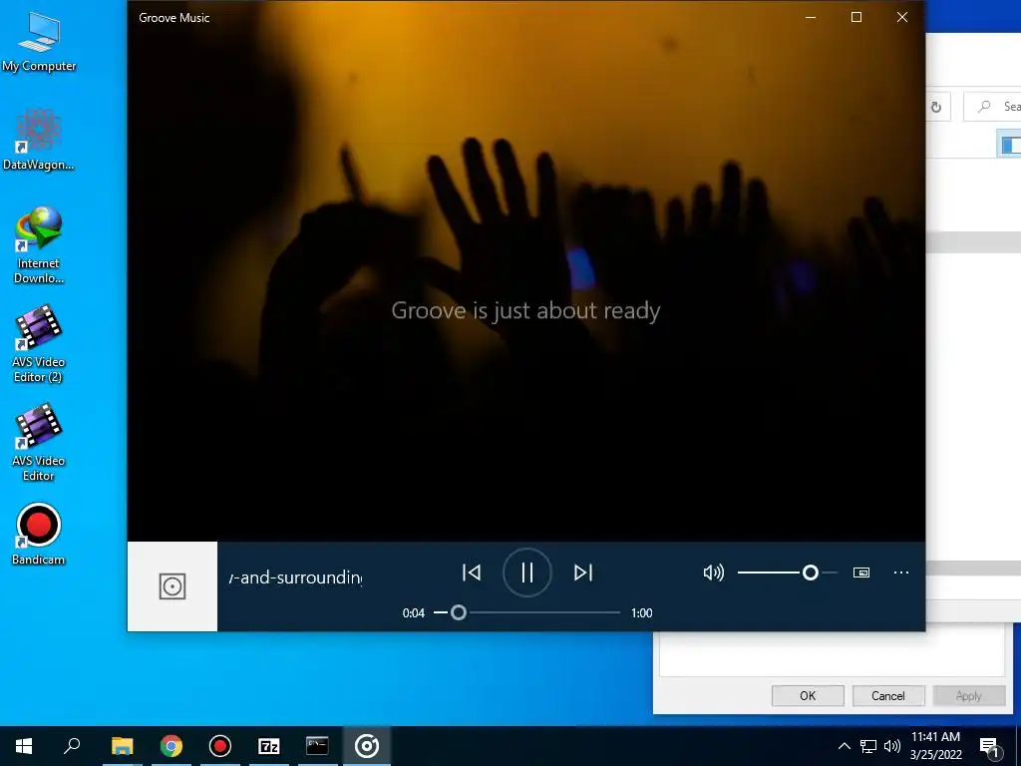This screenshot has height=766, width=1021.
Task: Skip to the previous track
Action: tap(472, 573)
